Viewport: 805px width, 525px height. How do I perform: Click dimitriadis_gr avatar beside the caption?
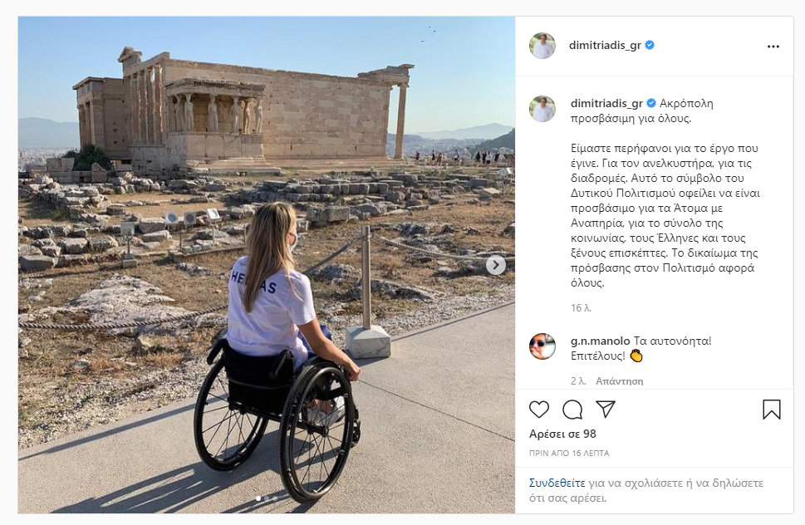click(542, 109)
